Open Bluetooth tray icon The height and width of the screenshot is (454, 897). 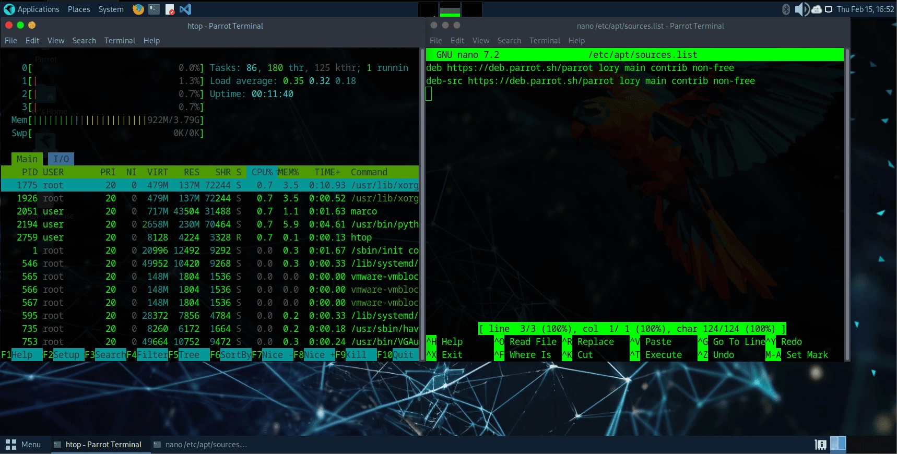pyautogui.click(x=786, y=9)
